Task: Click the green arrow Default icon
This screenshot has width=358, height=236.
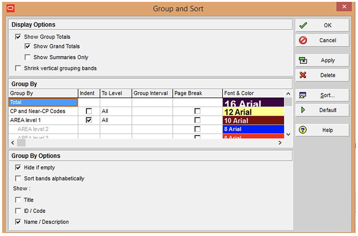Action: pyautogui.click(x=303, y=110)
